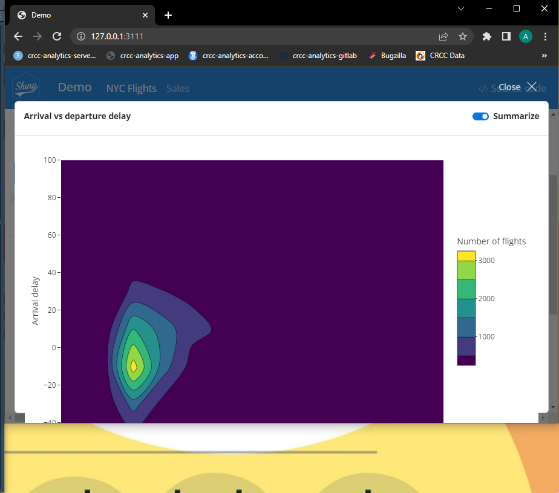Show more bookmarks chevron
This screenshot has height=493, width=559.
click(x=544, y=56)
